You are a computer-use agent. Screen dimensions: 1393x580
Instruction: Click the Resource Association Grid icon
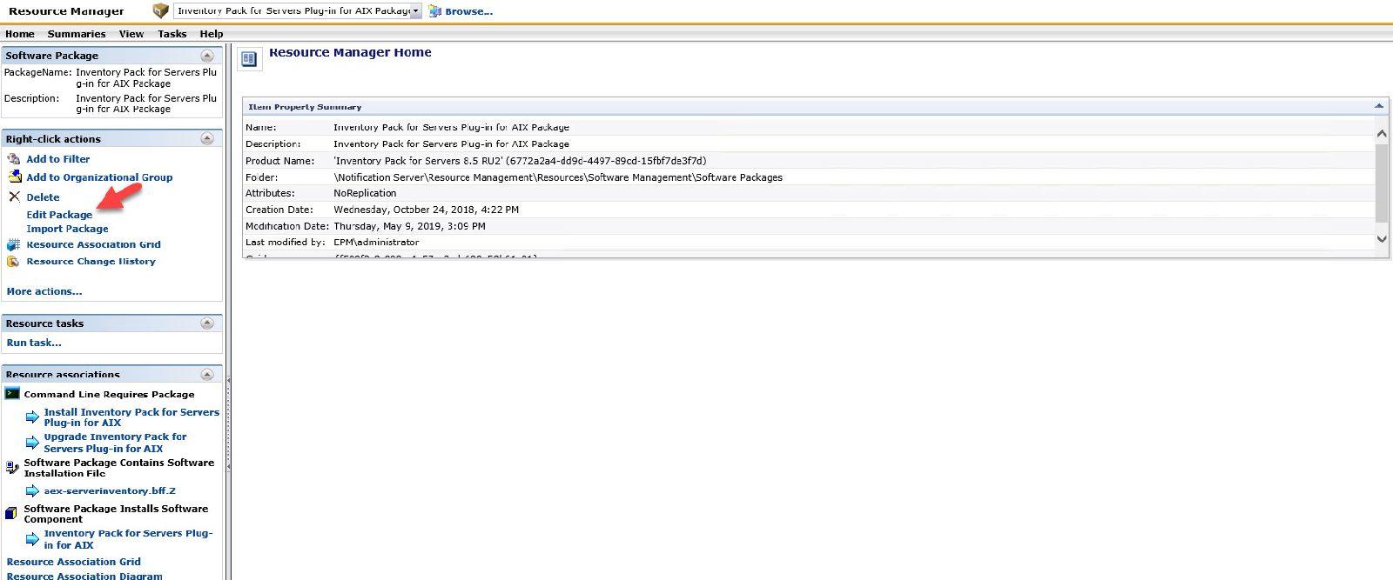(x=13, y=244)
